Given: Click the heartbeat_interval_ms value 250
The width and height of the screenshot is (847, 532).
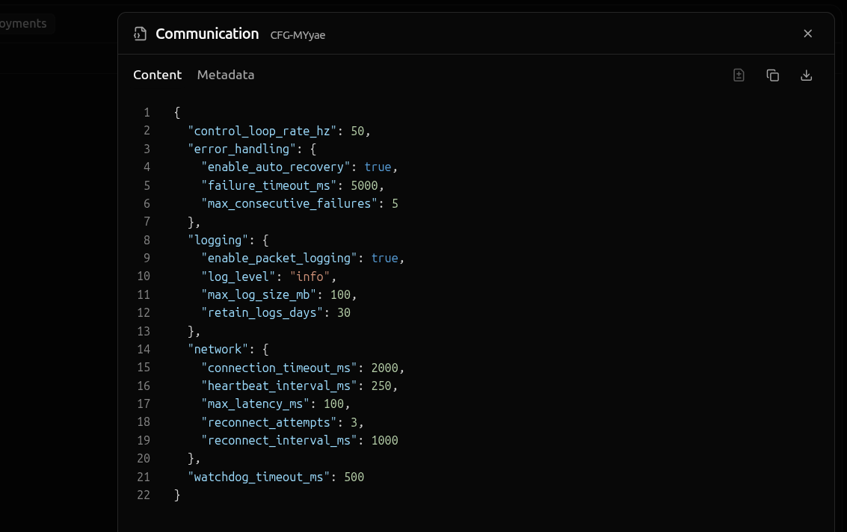Looking at the screenshot, I should pyautogui.click(x=381, y=386).
